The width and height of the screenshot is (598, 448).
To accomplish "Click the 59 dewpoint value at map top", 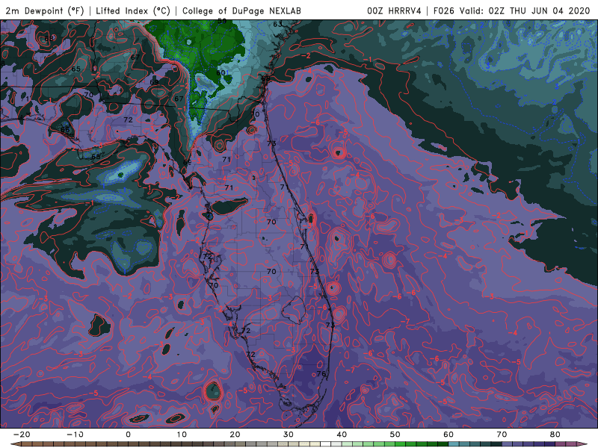I will (x=222, y=22).
